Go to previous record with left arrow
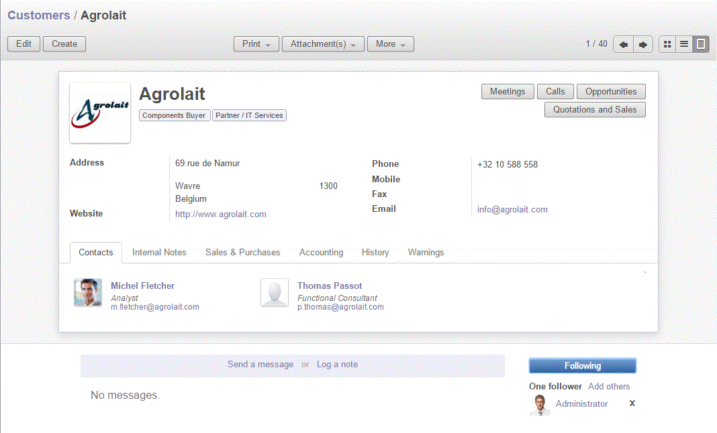This screenshot has width=717, height=433. pyautogui.click(x=622, y=44)
